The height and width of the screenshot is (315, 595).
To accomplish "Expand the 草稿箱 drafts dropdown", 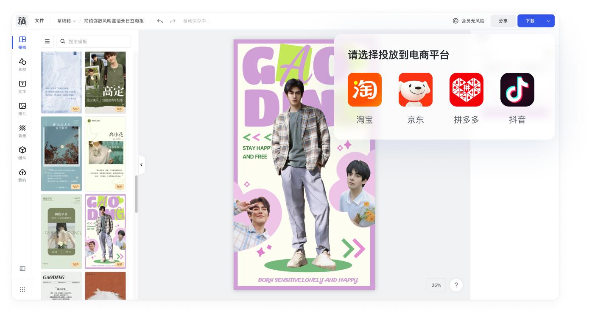I will coord(66,21).
